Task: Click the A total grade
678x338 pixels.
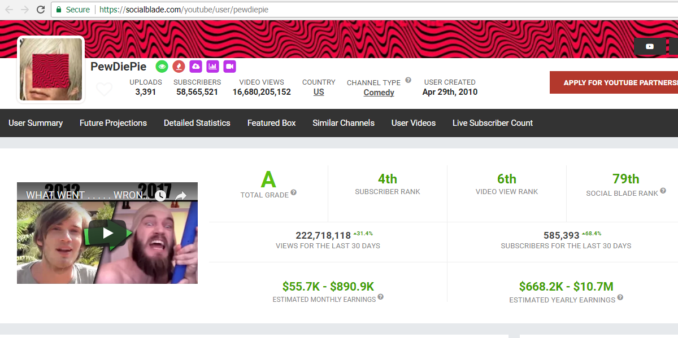Action: [268, 180]
